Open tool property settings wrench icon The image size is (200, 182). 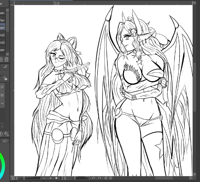point(6,134)
